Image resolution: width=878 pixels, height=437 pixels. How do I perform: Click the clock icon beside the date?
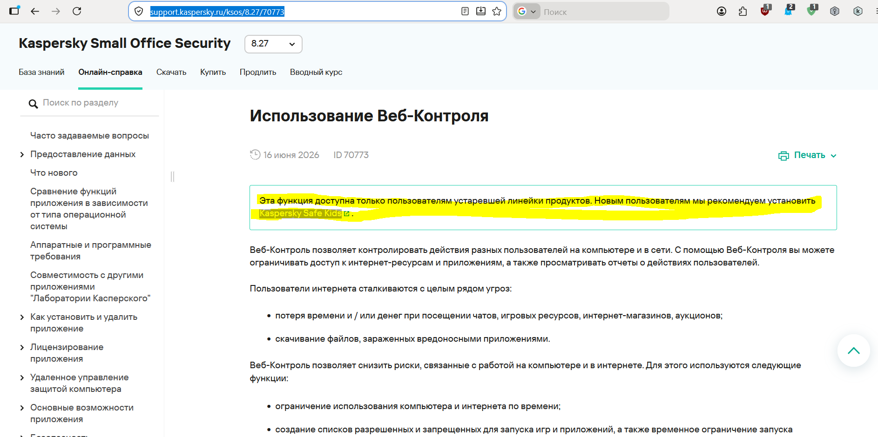(255, 155)
